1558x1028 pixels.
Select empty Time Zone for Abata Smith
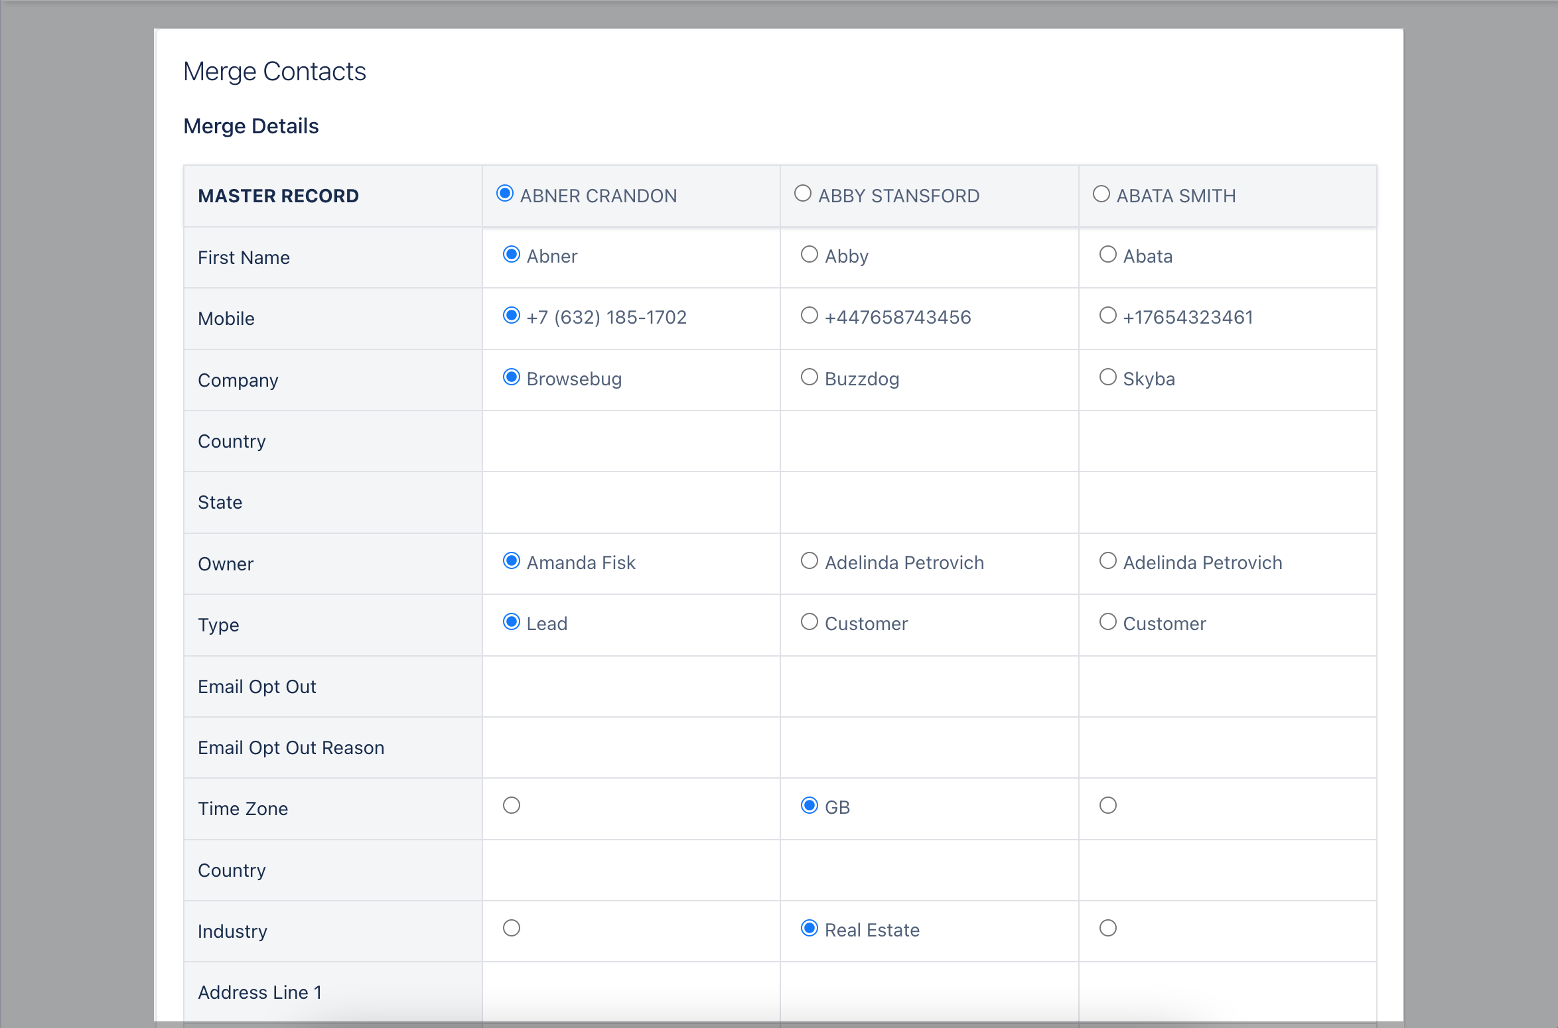point(1108,806)
